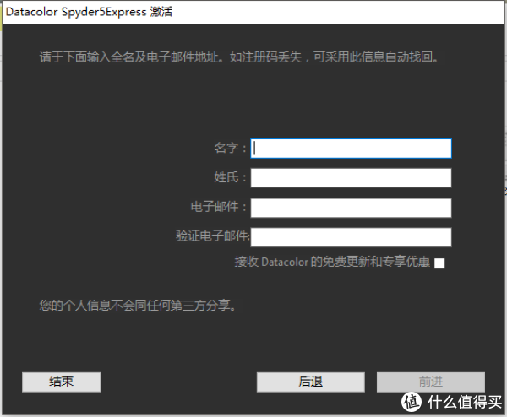Place cursor at right end of 电子邮件 field
The height and width of the screenshot is (417, 507).
pos(446,208)
